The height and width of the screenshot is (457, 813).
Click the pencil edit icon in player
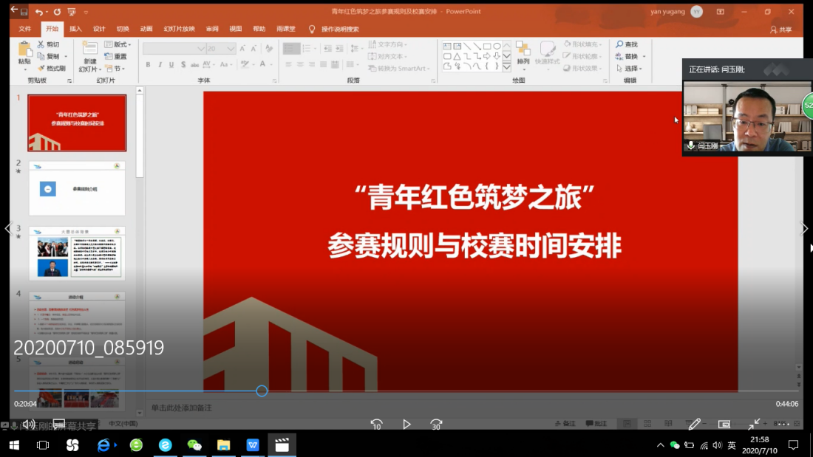694,425
